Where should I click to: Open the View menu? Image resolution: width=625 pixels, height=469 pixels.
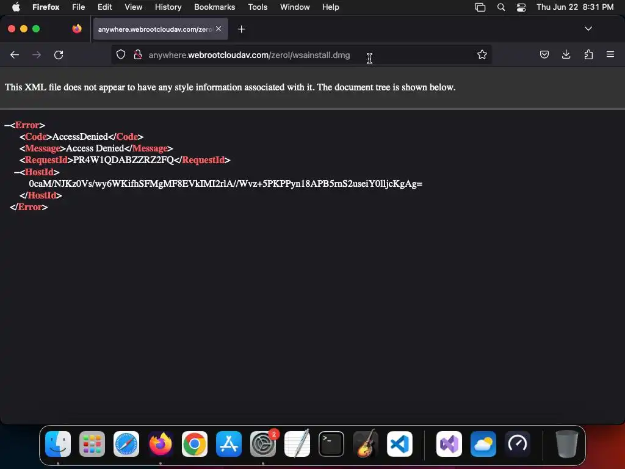(133, 7)
